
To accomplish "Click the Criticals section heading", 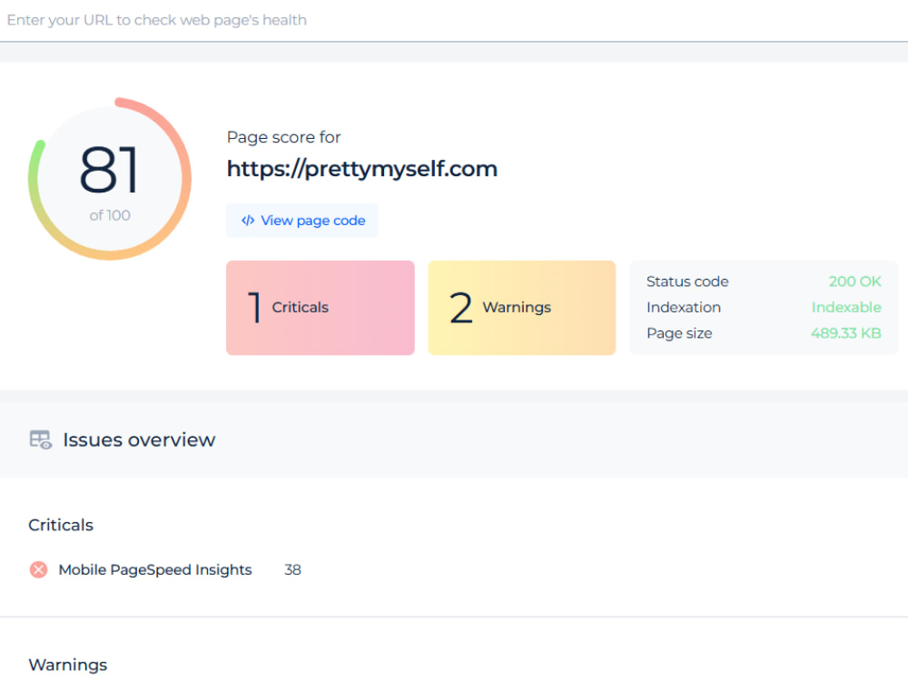I will 61,525.
